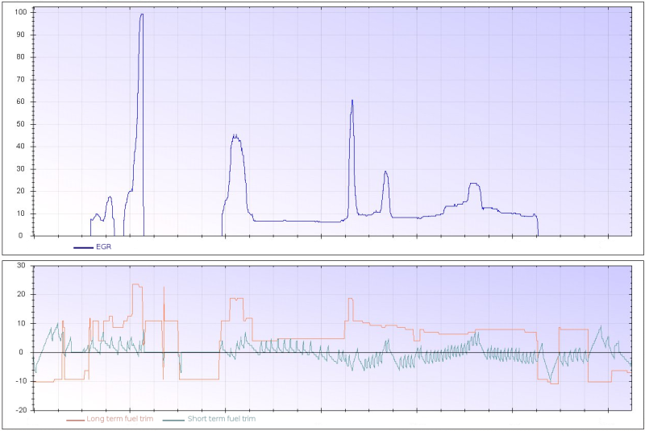Screen dimensions: 645x431
Task: Click the highest long term fuel trim plateau
Action: pyautogui.click(x=137, y=285)
